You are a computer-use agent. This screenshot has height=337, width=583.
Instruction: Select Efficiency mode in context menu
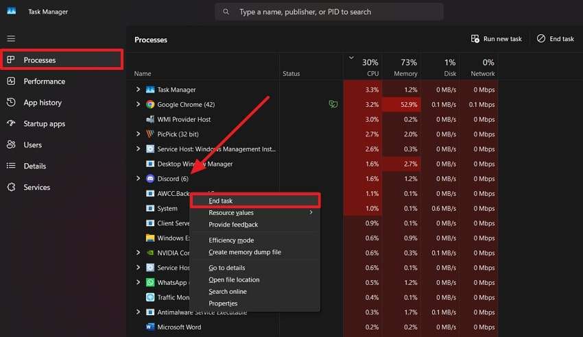click(x=231, y=240)
